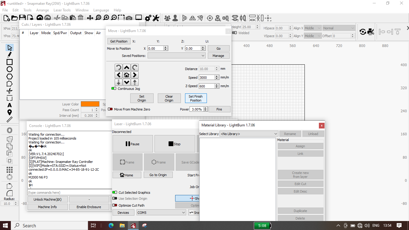Select the Ellipse drawing tool
This screenshot has width=409, height=230.
click(10, 69)
